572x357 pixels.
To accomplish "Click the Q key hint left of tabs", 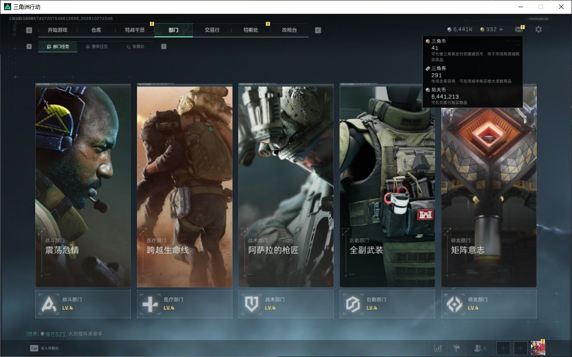I will point(29,30).
